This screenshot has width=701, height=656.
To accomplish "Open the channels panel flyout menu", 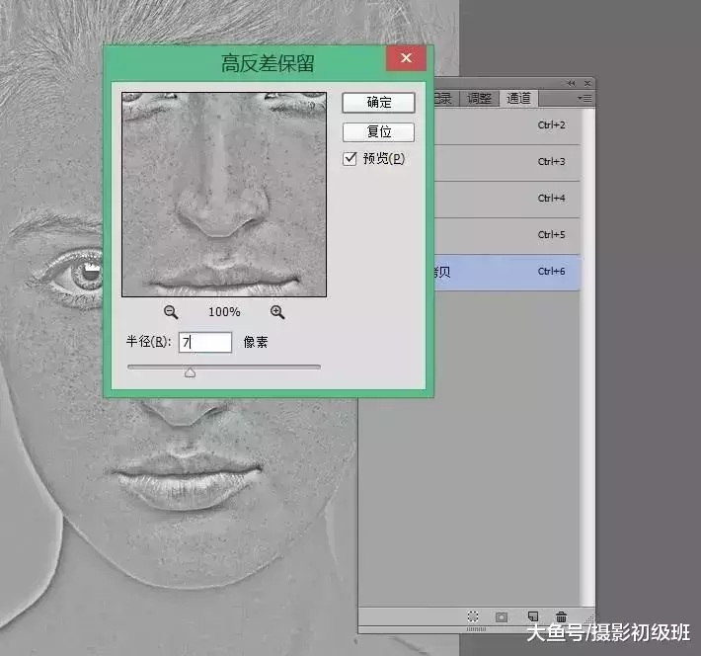I will (584, 98).
